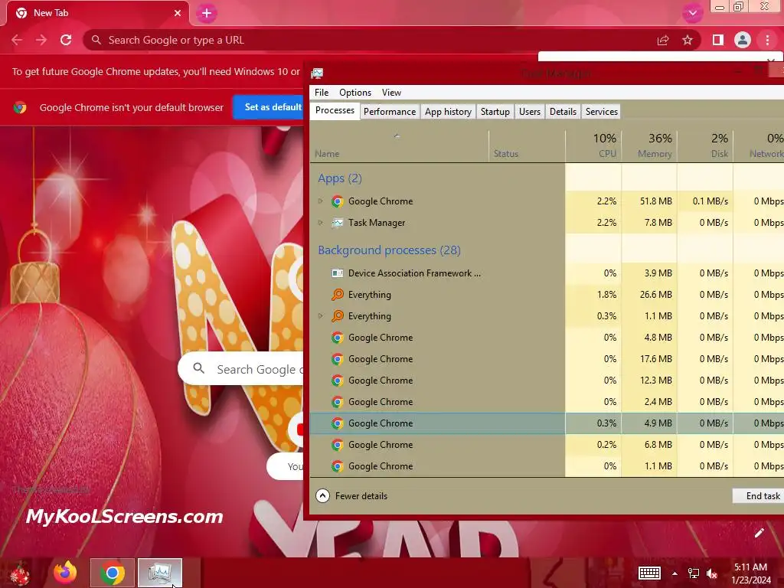This screenshot has width=784, height=588.
Task: Switch to the Processes tab
Action: pos(335,110)
